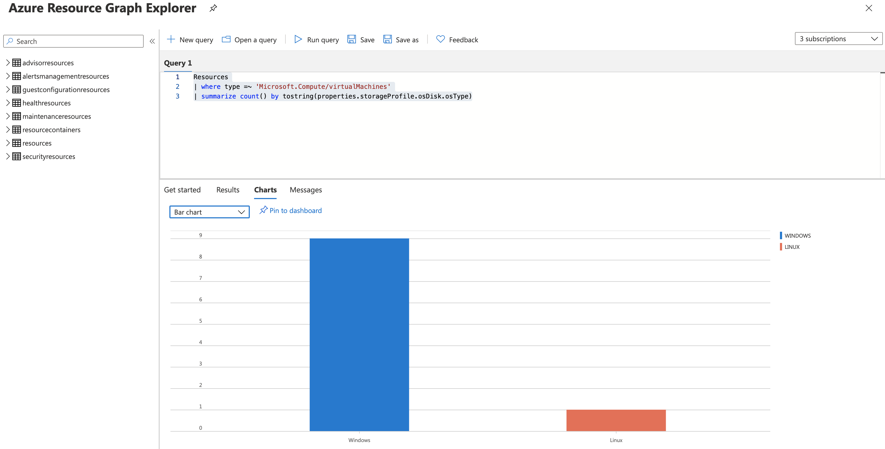Click the Run query play icon
885x449 pixels.
pos(298,39)
